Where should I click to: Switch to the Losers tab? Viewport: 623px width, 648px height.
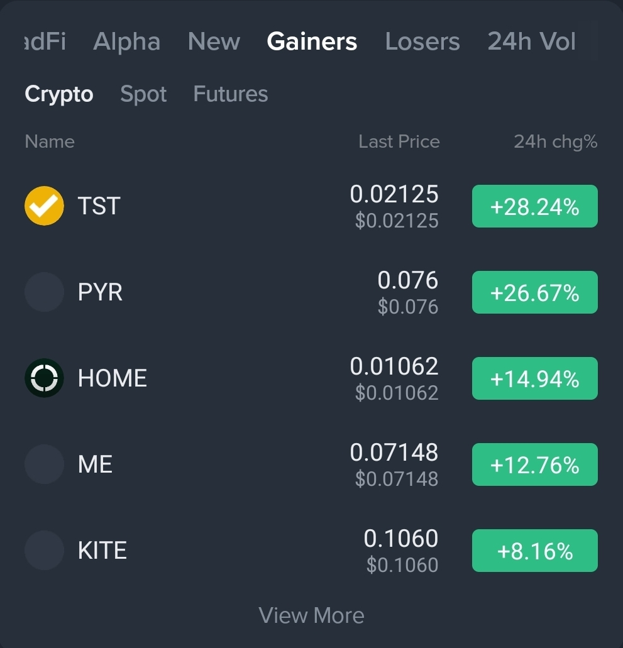point(422,41)
